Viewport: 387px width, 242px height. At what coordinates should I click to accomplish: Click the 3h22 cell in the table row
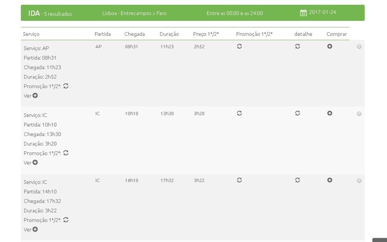tap(199, 180)
